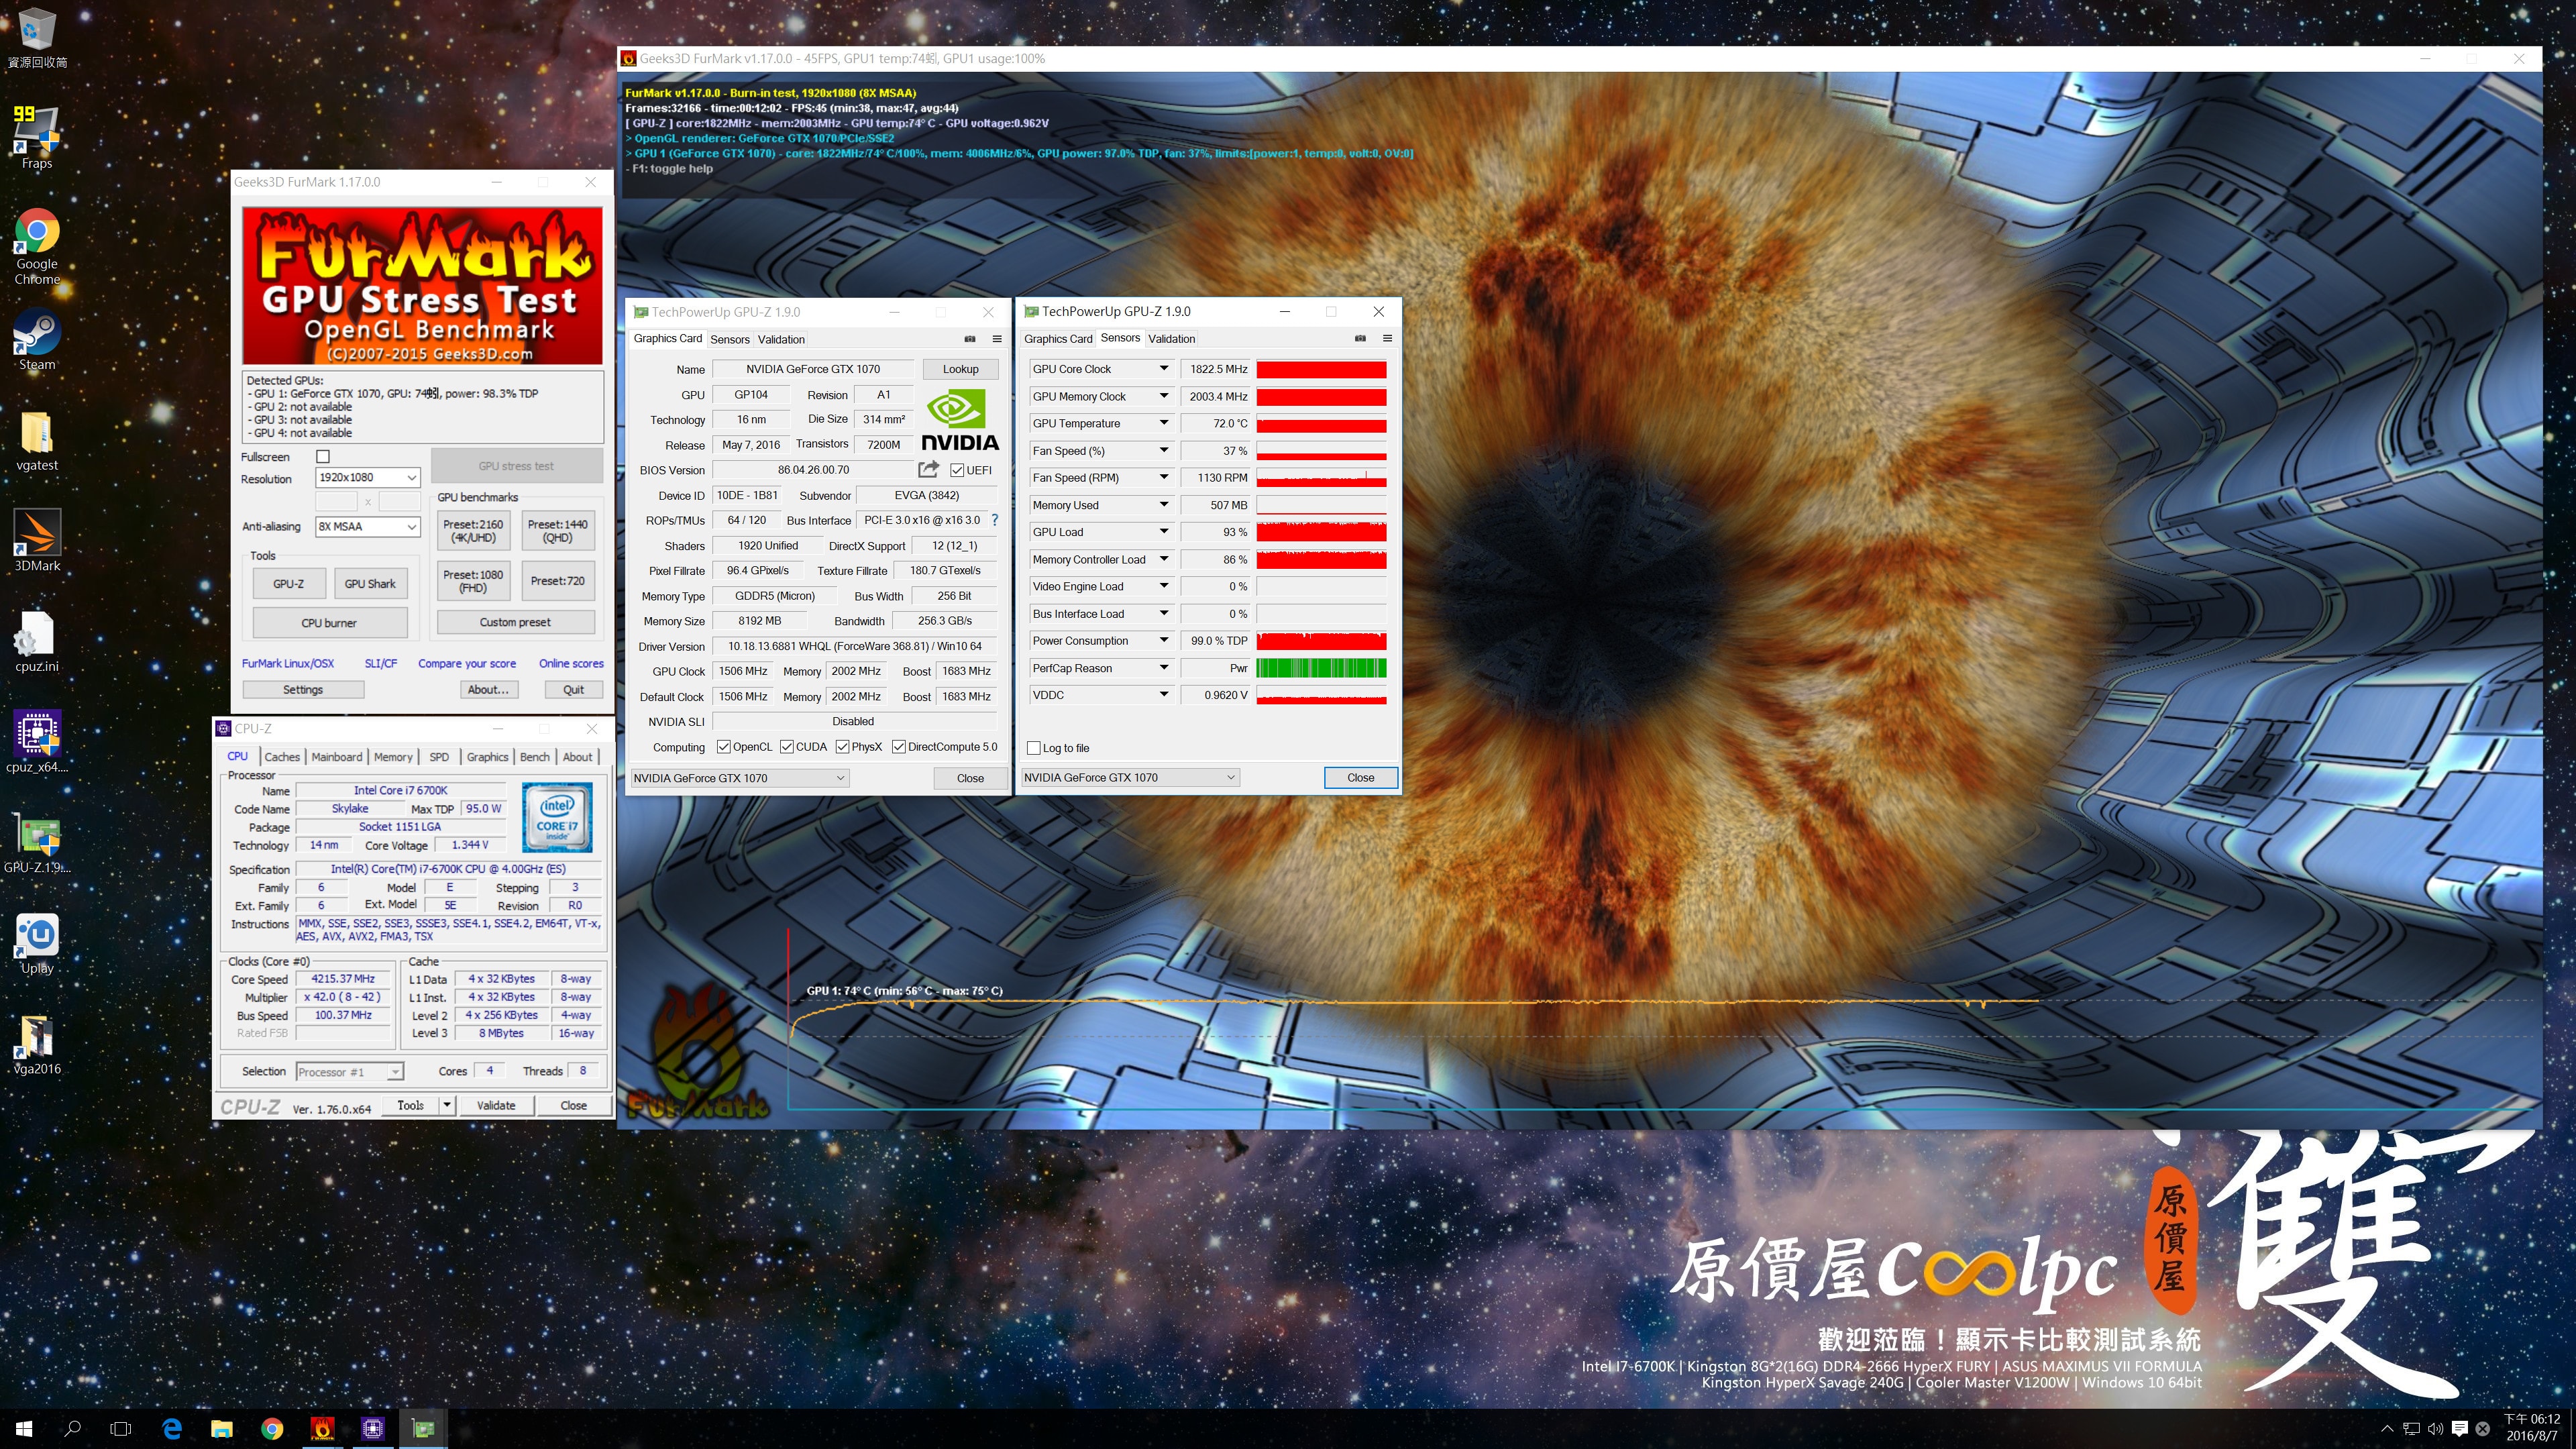Screen dimensions: 2576x1449
Task: Expand the Fan Speed (RPM) sensor dropdown
Action: click(1164, 478)
